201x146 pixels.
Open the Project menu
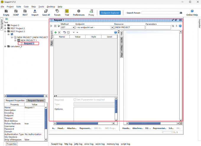(x=10, y=7)
